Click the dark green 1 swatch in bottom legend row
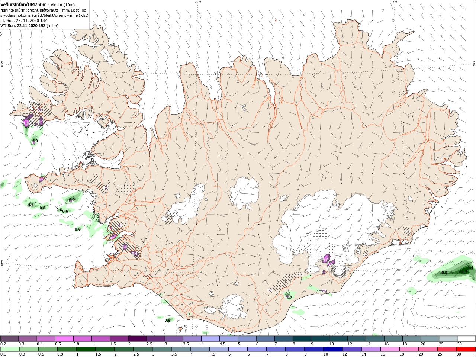476x357 pixels. point(86,349)
